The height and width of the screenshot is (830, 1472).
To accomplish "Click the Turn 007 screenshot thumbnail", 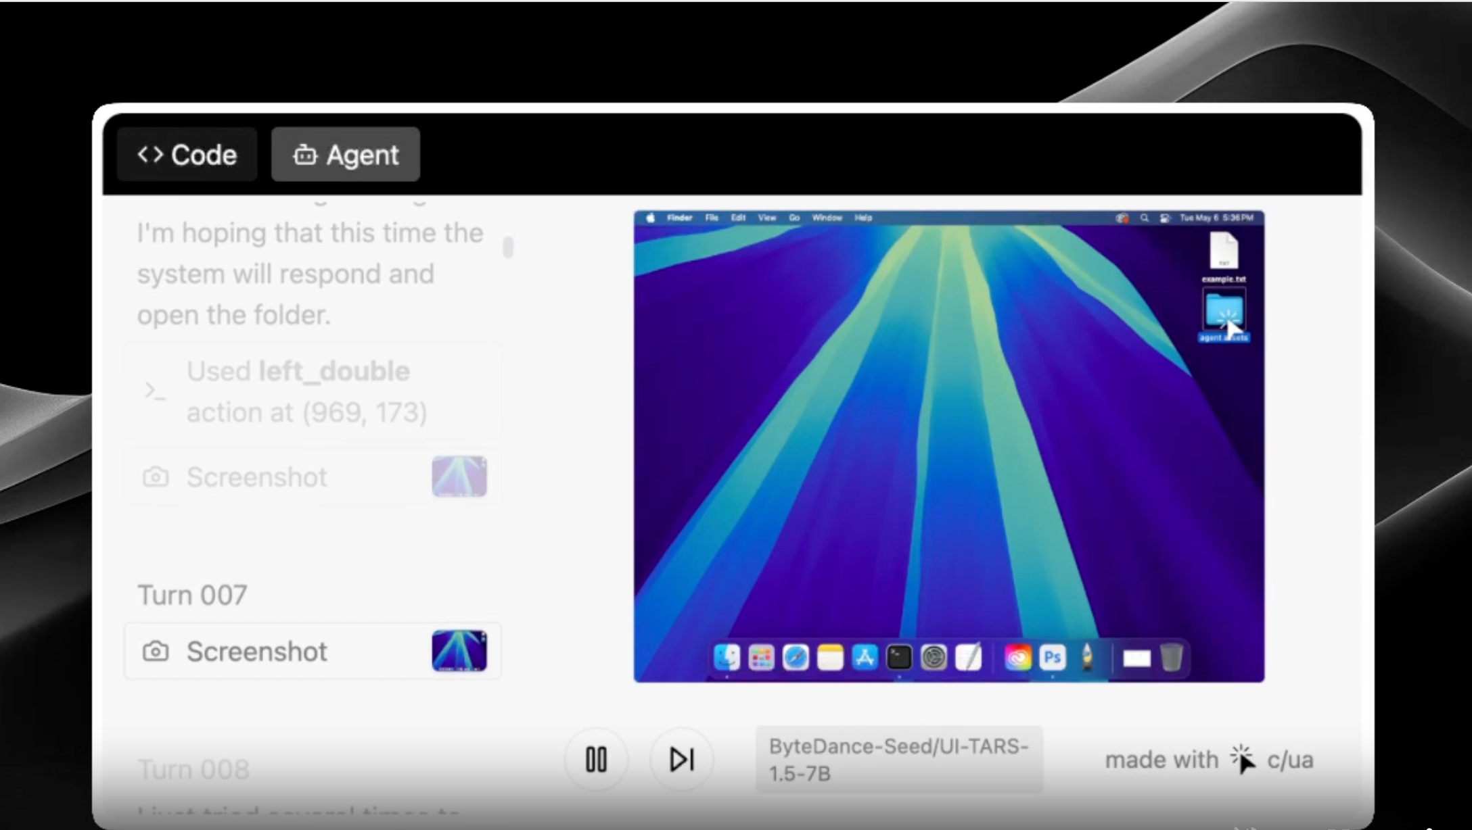I will pos(459,651).
